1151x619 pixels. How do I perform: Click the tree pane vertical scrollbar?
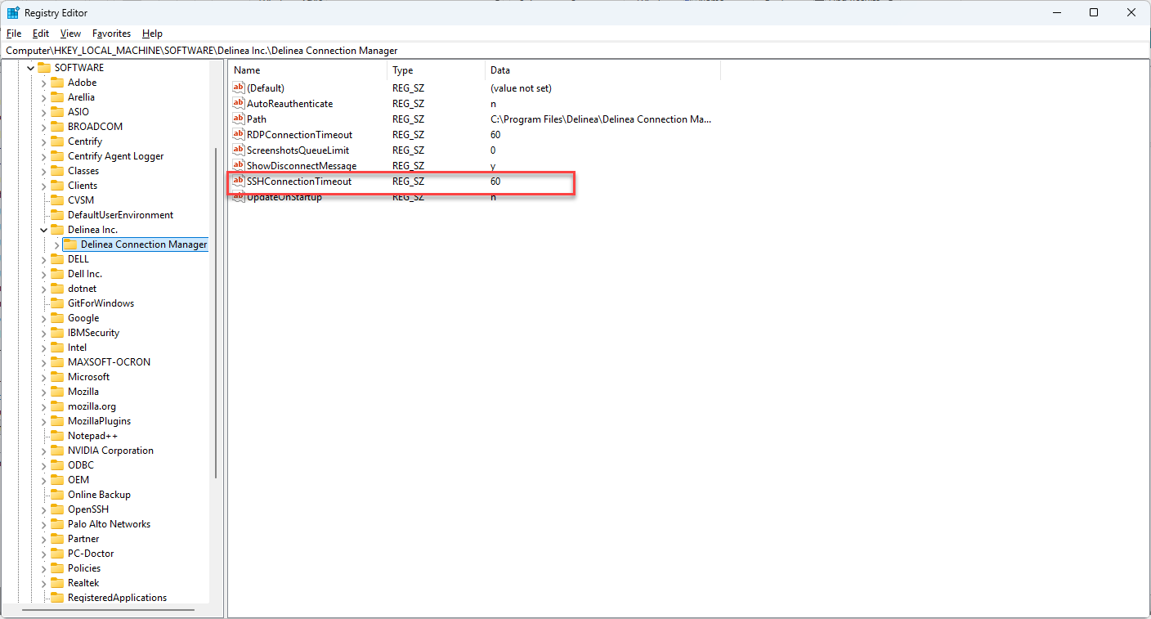coord(216,311)
